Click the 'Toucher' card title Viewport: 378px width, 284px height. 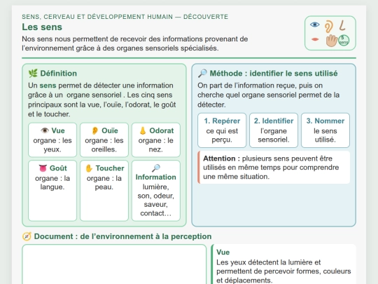(x=110, y=168)
